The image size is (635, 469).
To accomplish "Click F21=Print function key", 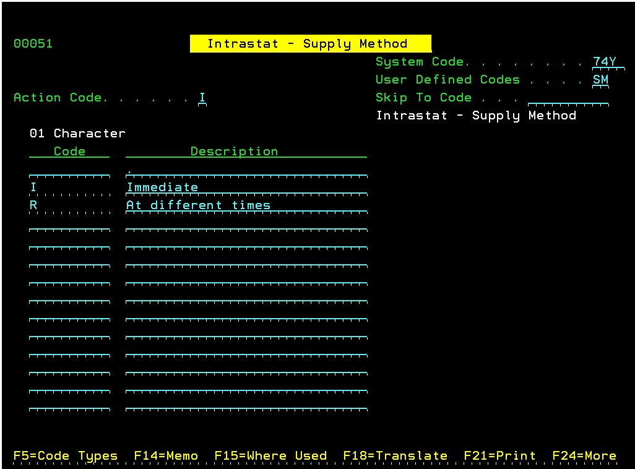I will pos(499,455).
